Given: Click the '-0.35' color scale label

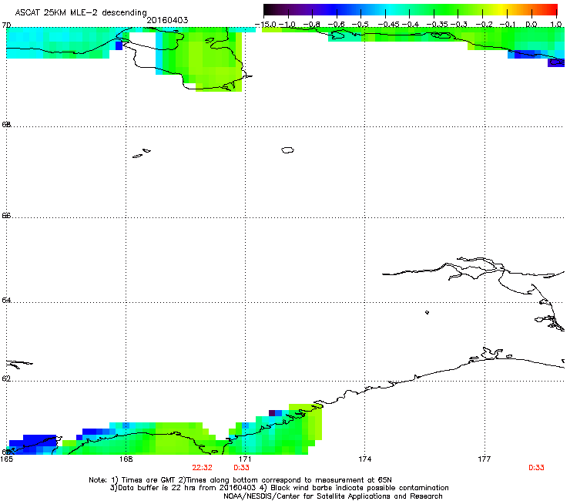Looking at the screenshot, I should click(437, 25).
